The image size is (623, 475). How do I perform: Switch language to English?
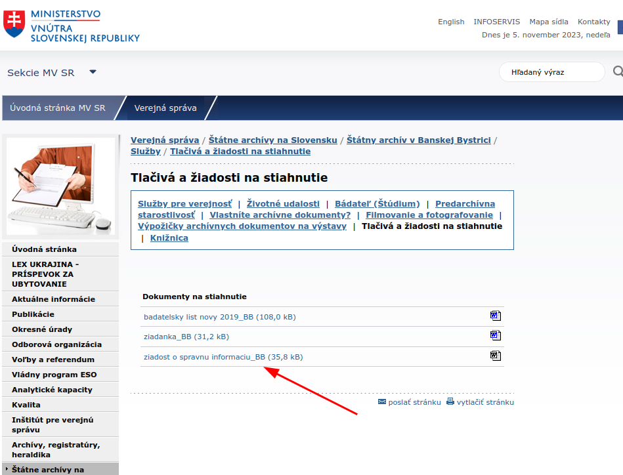point(451,22)
